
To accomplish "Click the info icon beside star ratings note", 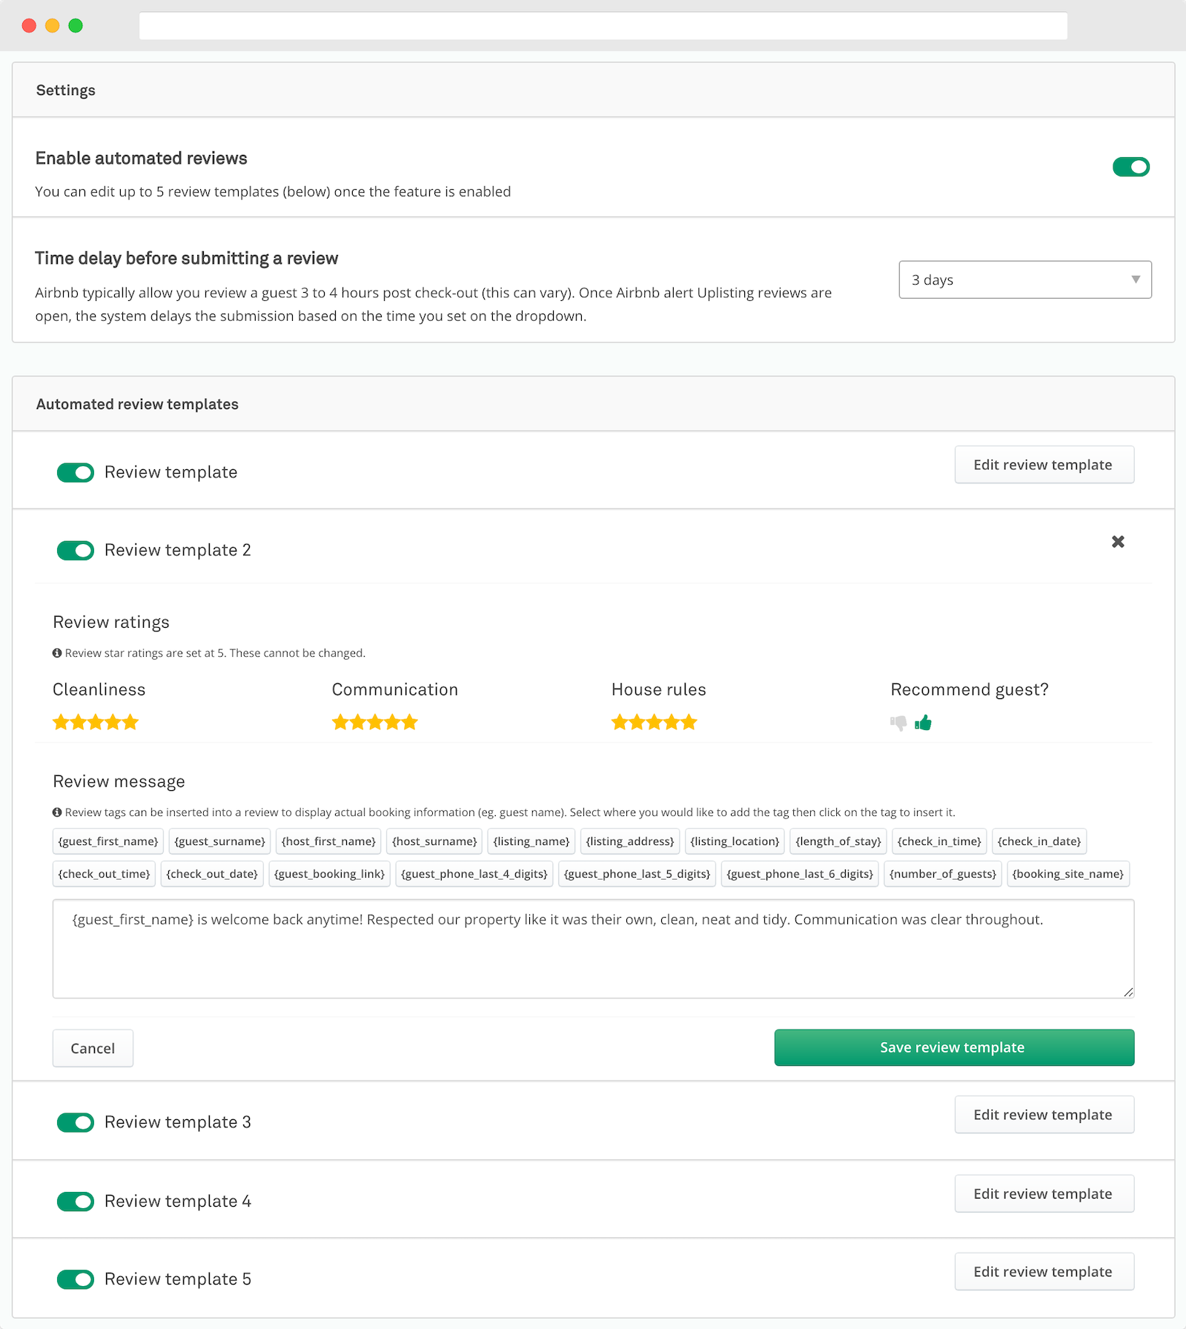I will pyautogui.click(x=57, y=653).
